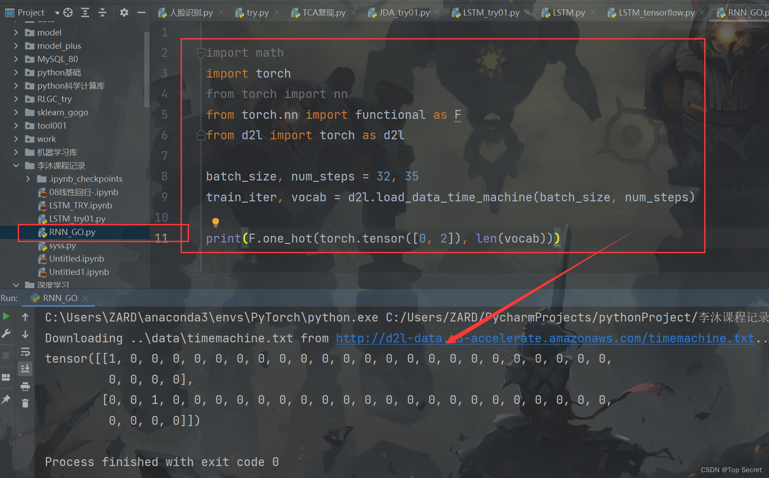Click the intention lightbulb above line 11
Viewport: 769px width, 478px height.
click(215, 222)
